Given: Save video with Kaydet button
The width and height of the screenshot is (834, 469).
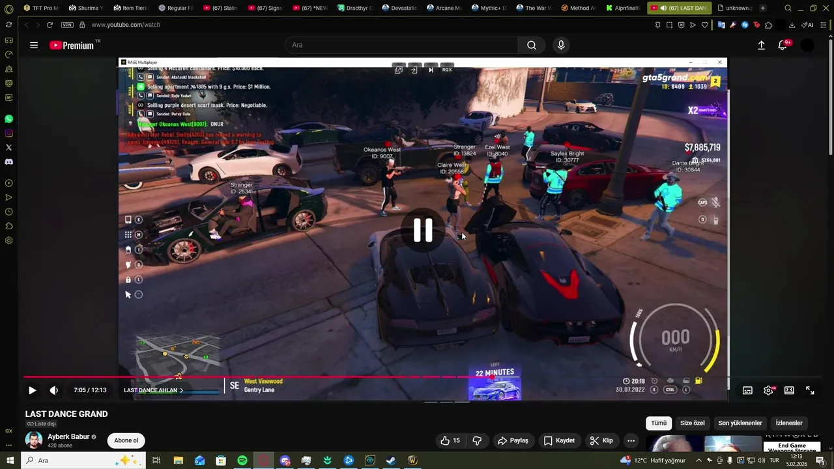Looking at the screenshot, I should 559,440.
